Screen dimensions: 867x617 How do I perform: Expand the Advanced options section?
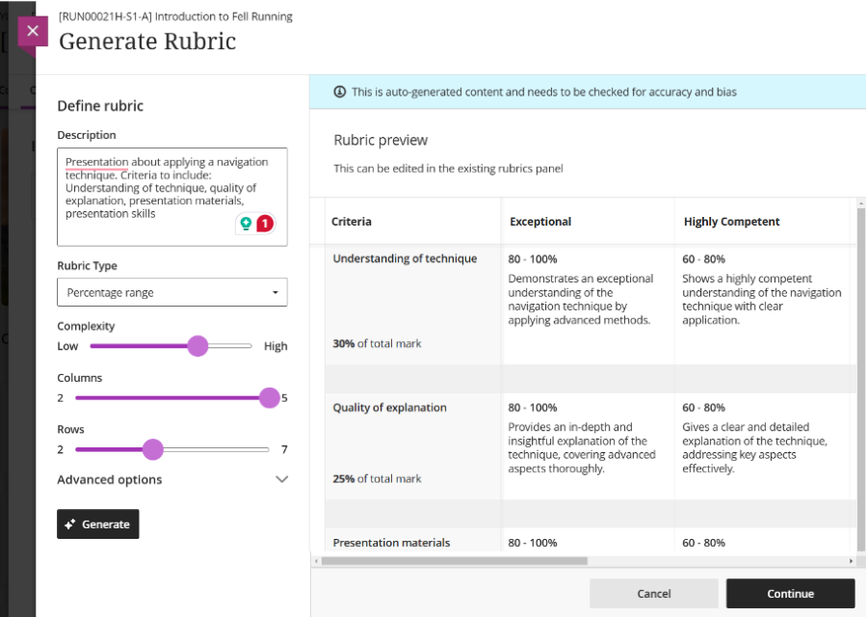tap(281, 479)
